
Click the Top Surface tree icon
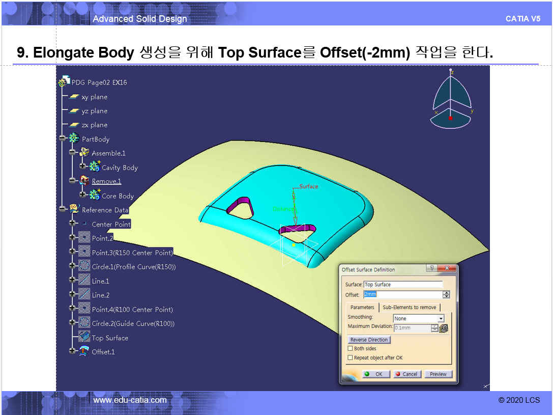pos(84,337)
